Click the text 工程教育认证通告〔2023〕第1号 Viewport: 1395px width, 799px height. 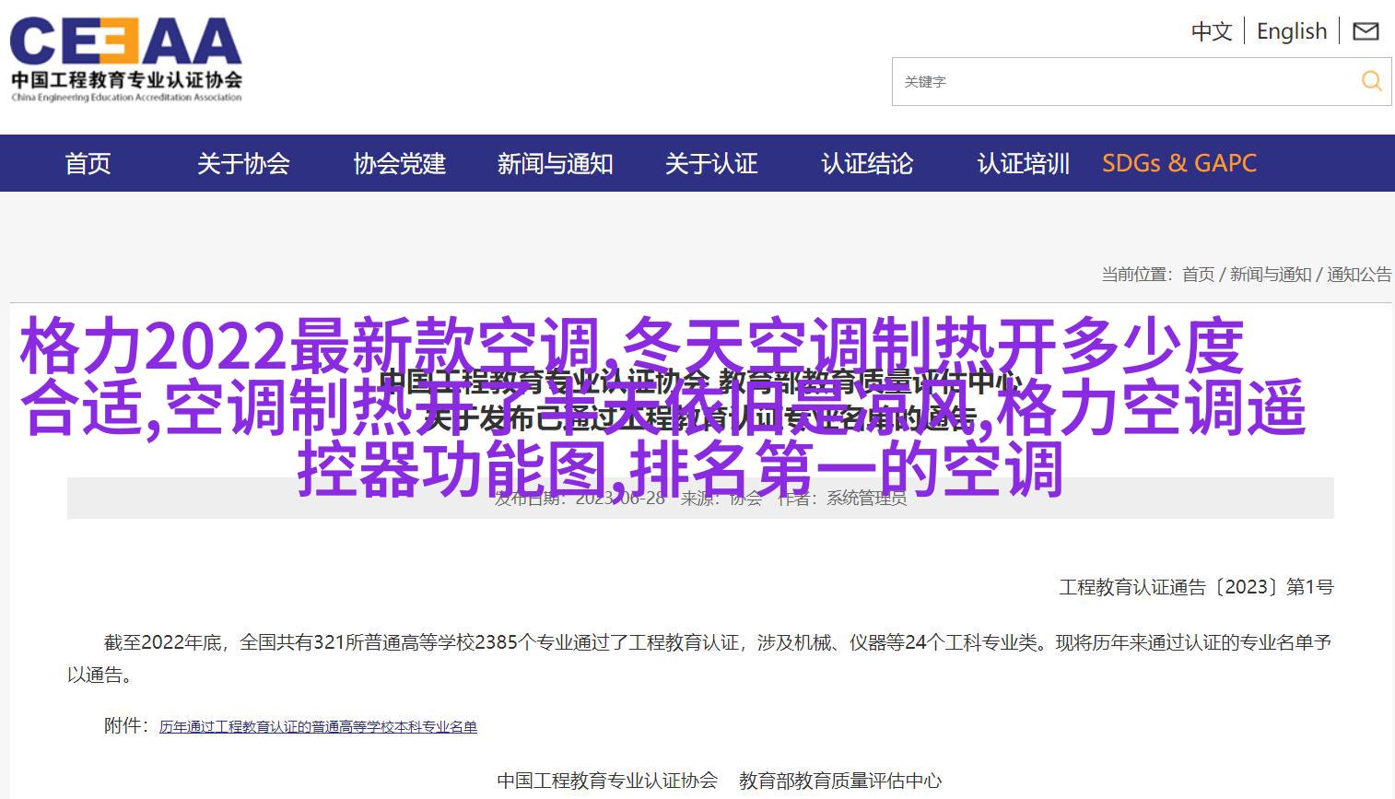pos(1197,587)
